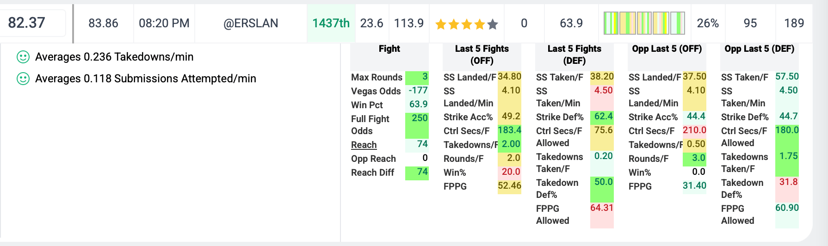This screenshot has width=828, height=246.
Task: Select the @ERSLAN opponent cell
Action: 251,23
